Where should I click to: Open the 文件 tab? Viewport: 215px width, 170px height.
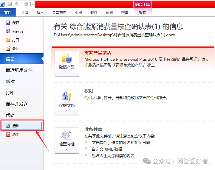(x=8, y=13)
